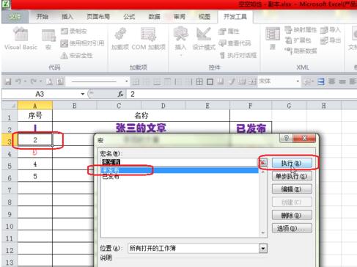Open 宏安全性 macro security settings
This screenshot has height=267, width=357.
tap(76, 56)
